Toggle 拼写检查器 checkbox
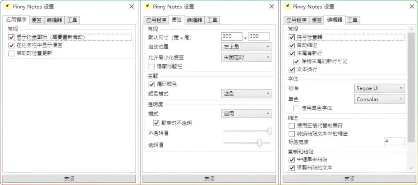Image resolution: width=418 pixels, height=185 pixels. click(291, 37)
